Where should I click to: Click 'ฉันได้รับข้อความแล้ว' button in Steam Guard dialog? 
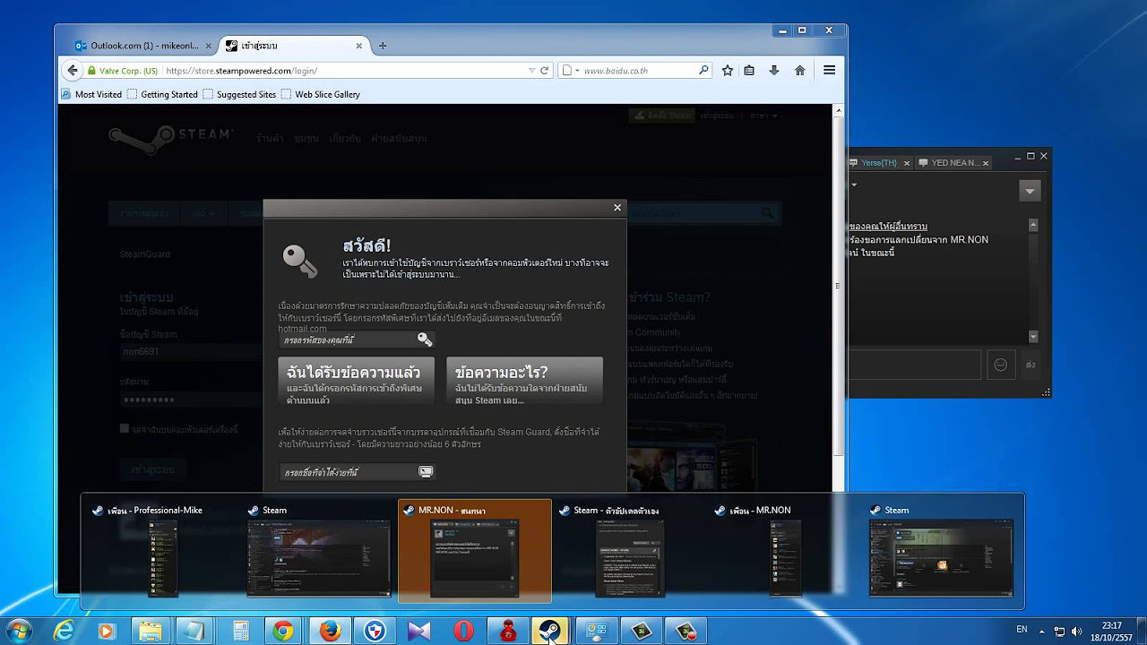[x=357, y=381]
